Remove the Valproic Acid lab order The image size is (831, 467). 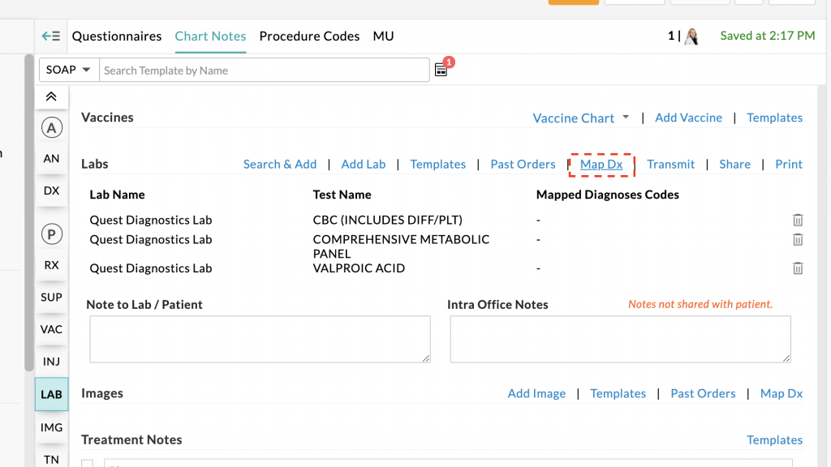(x=798, y=268)
